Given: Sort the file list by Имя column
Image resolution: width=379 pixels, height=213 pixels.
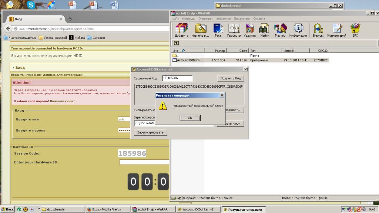Looking at the screenshot, I should (x=176, y=51).
